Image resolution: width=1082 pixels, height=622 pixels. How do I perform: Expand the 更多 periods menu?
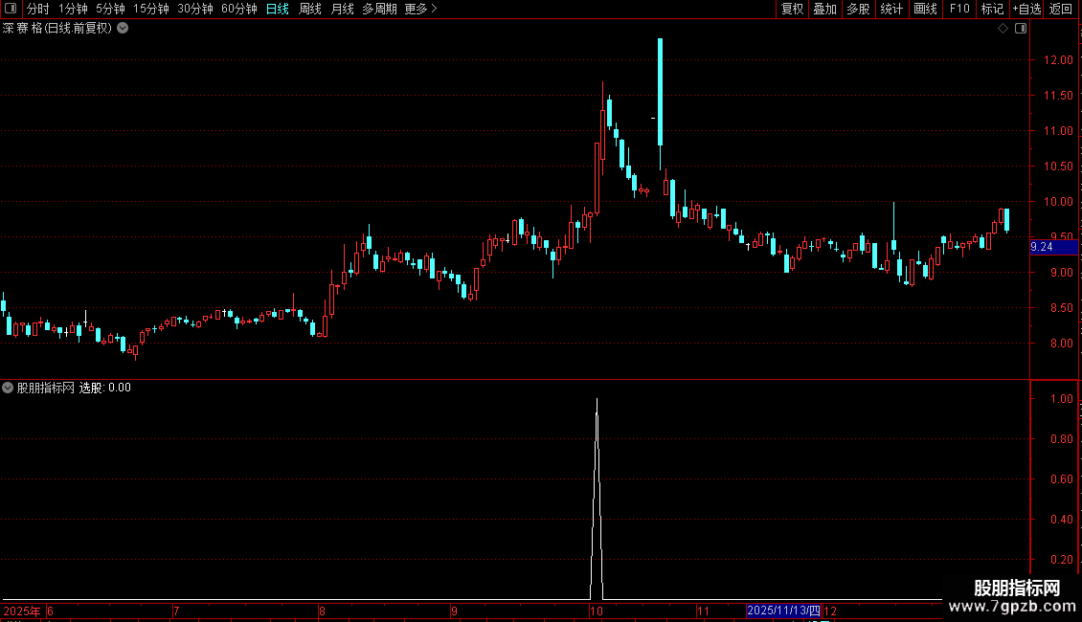[x=421, y=9]
